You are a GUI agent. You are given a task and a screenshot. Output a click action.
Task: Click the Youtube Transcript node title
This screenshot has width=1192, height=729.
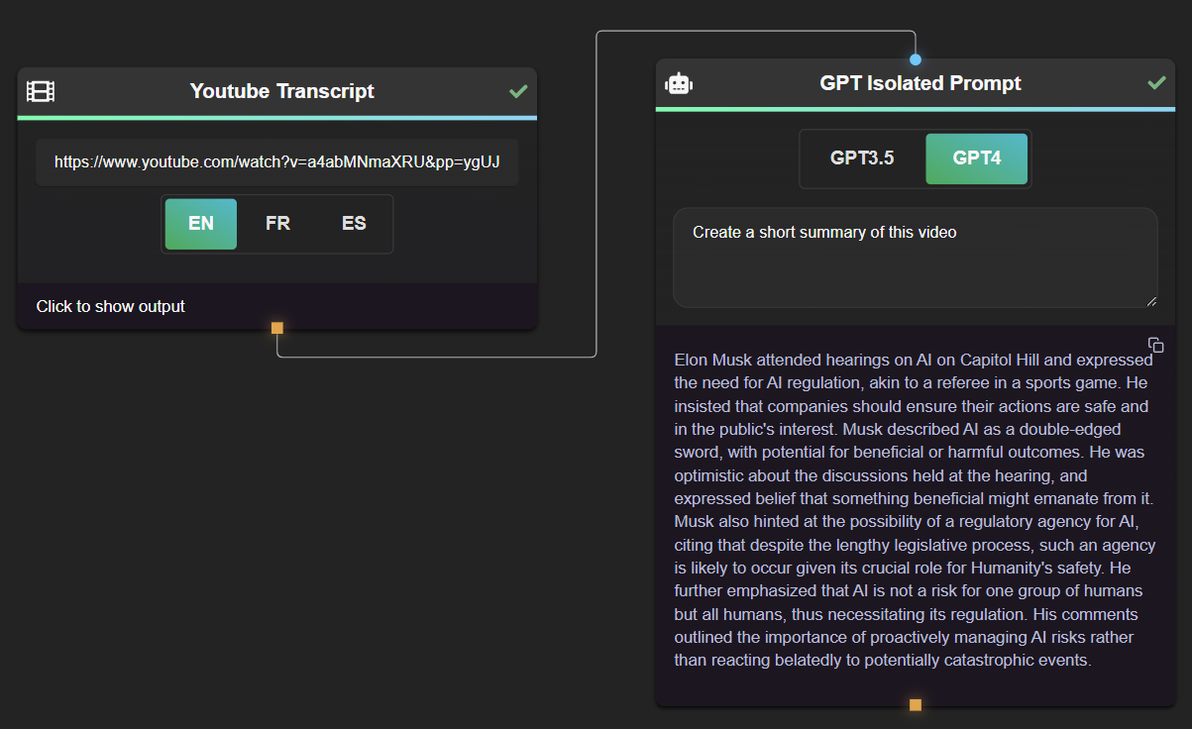pyautogui.click(x=282, y=91)
